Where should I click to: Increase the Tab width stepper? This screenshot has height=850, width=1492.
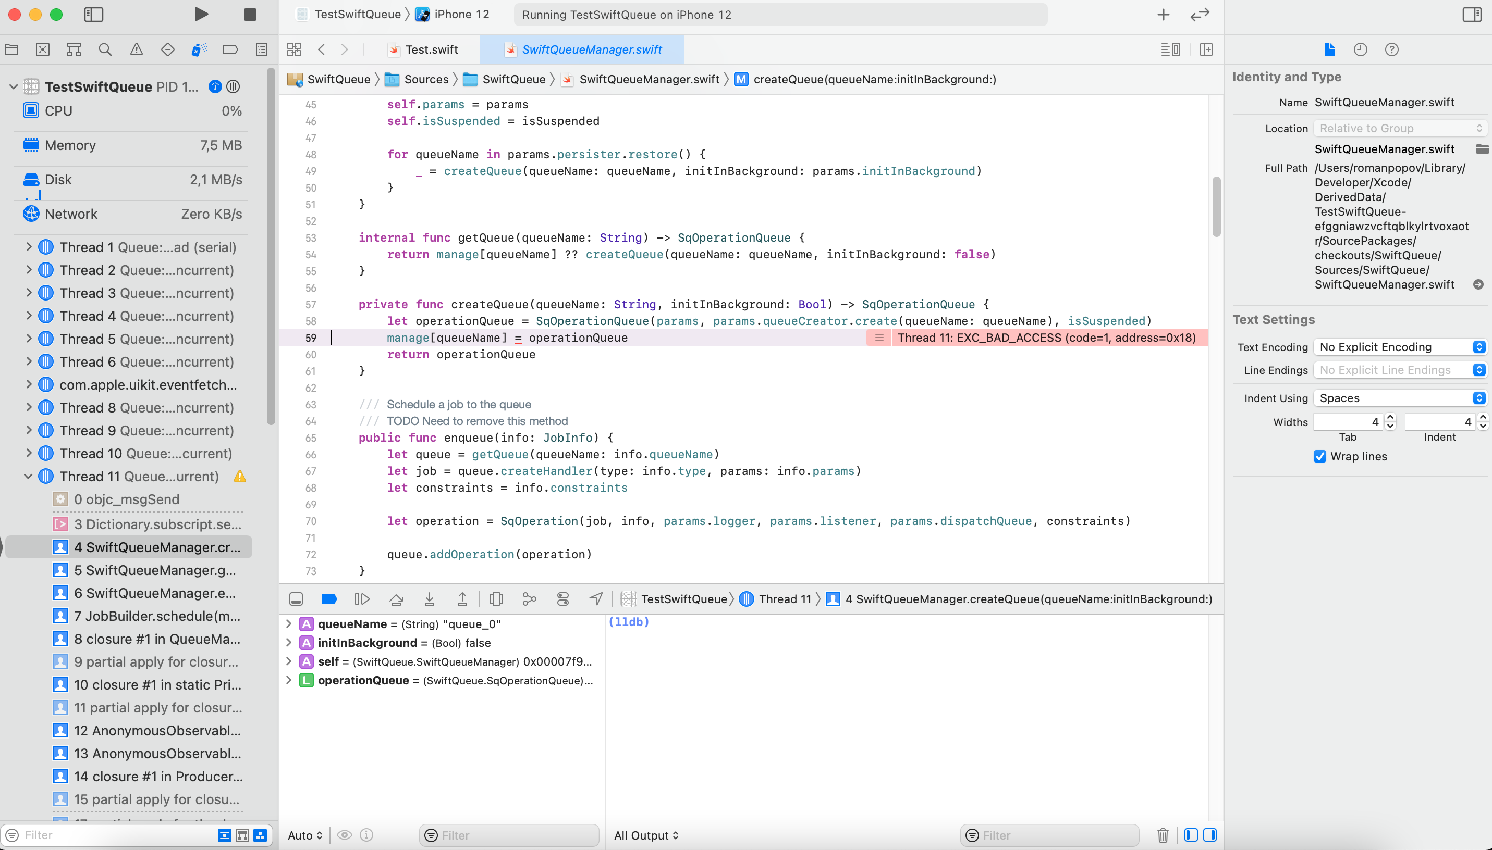pos(1389,418)
